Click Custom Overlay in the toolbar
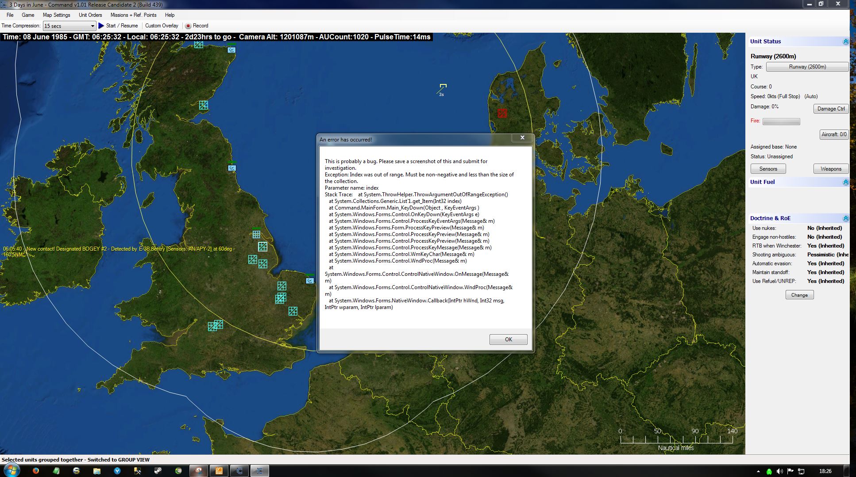This screenshot has width=856, height=477. [162, 26]
